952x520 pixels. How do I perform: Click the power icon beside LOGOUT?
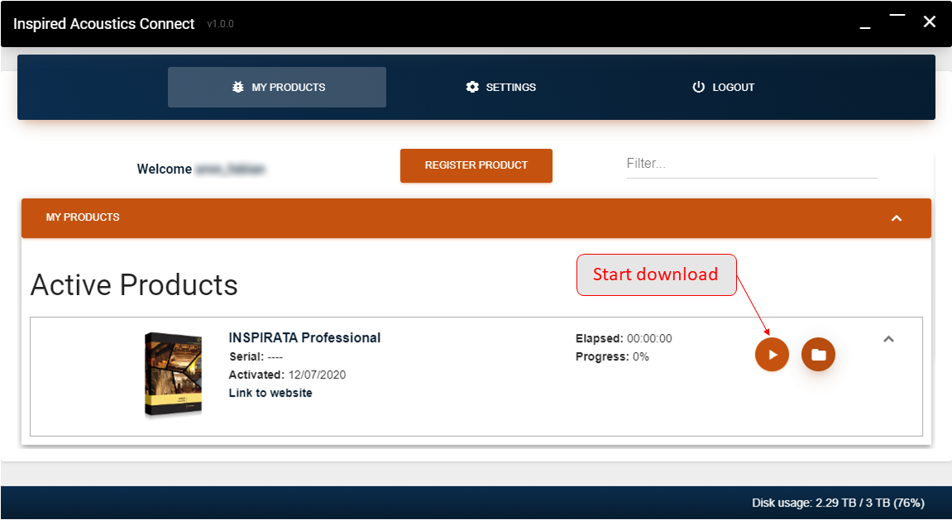point(698,88)
